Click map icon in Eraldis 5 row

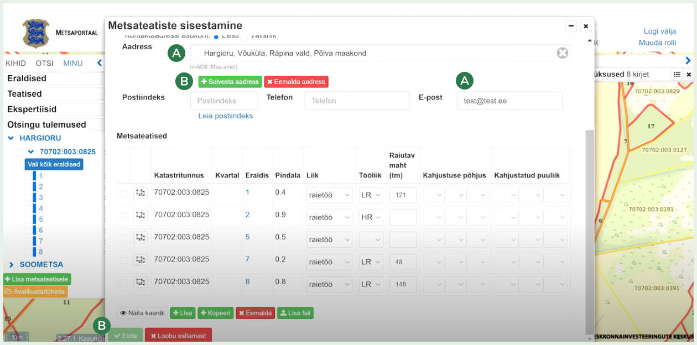coord(141,237)
